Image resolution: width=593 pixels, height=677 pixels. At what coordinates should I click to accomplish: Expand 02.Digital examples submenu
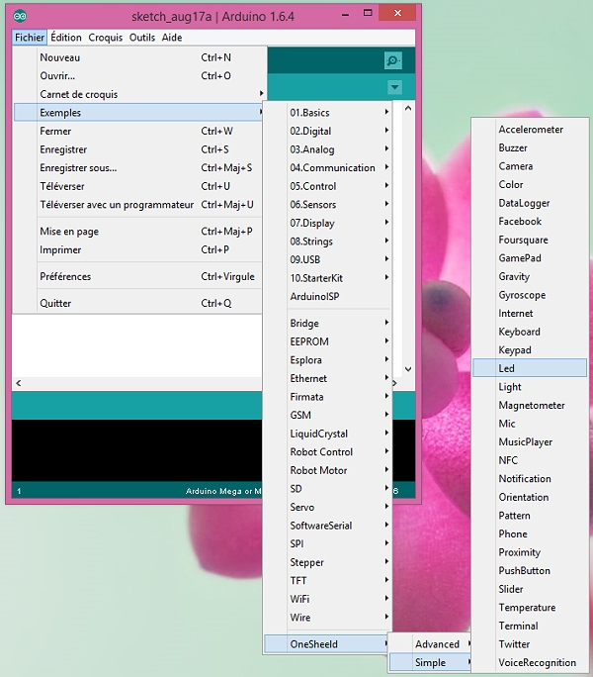(328, 131)
